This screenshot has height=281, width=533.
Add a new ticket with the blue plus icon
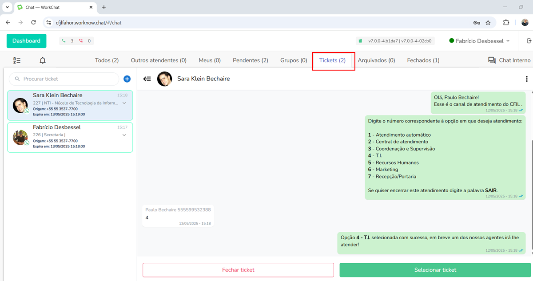127,79
